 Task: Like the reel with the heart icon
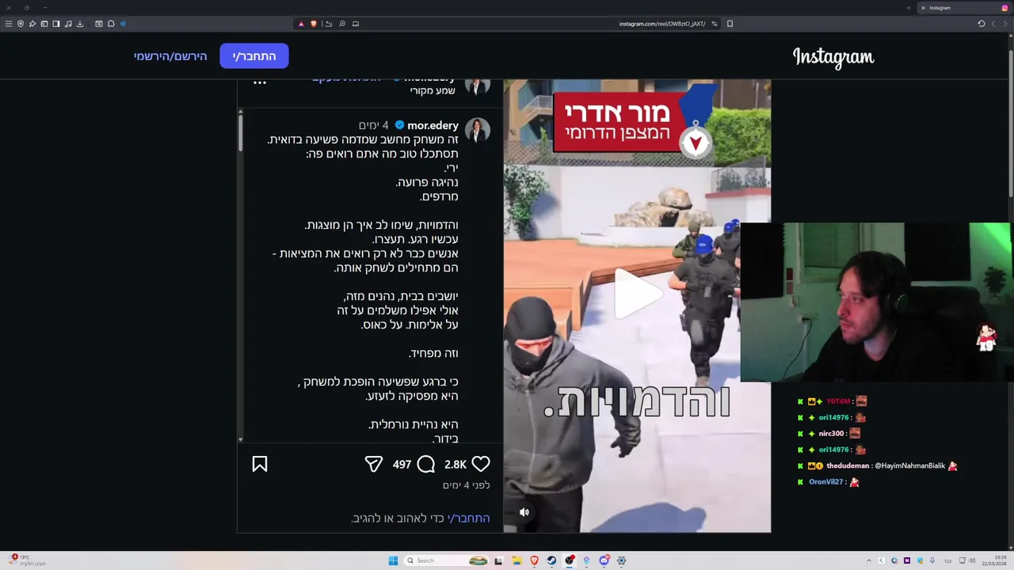coord(481,464)
